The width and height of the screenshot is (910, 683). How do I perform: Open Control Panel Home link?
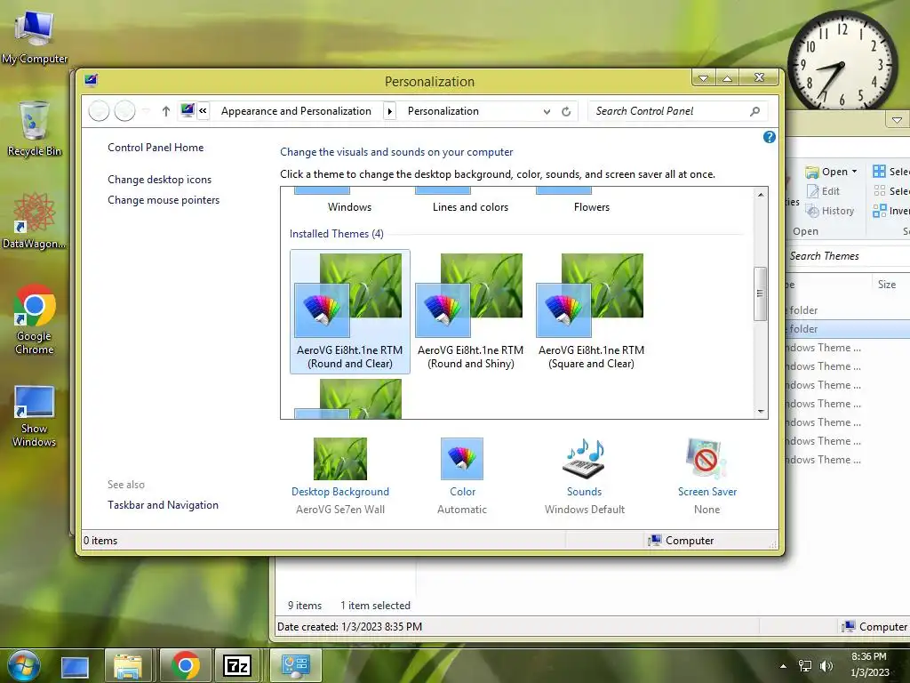tap(156, 148)
